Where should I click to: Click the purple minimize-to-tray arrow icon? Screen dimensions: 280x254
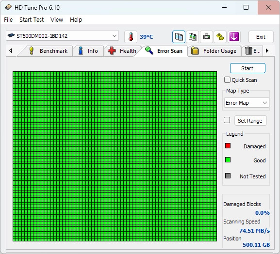click(x=234, y=37)
